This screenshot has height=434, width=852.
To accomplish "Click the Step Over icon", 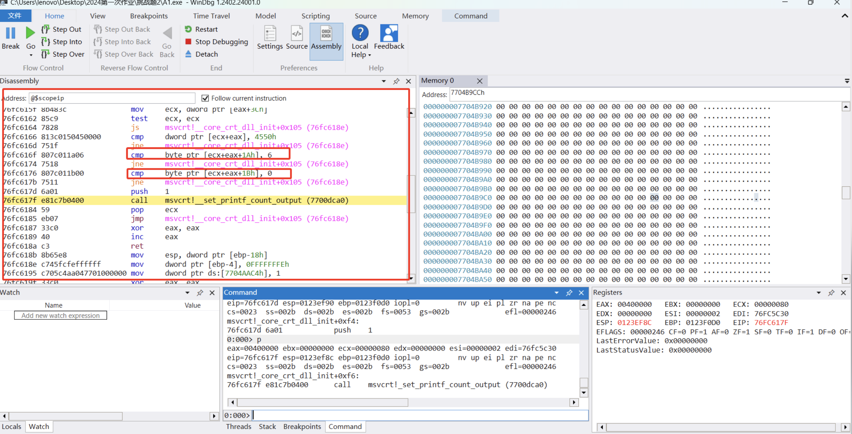I will coord(45,54).
